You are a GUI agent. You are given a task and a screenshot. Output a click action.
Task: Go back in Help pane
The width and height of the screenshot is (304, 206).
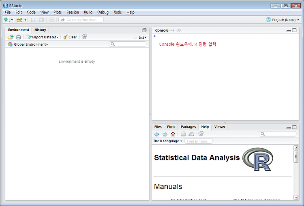(156, 134)
